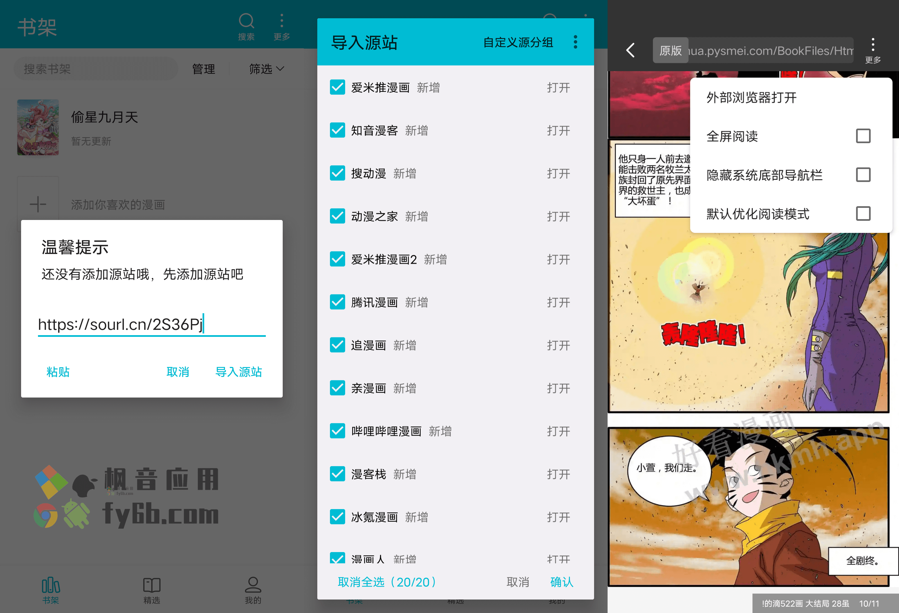Switch to 我的 bottom tab
The width and height of the screenshot is (899, 613).
(253, 591)
